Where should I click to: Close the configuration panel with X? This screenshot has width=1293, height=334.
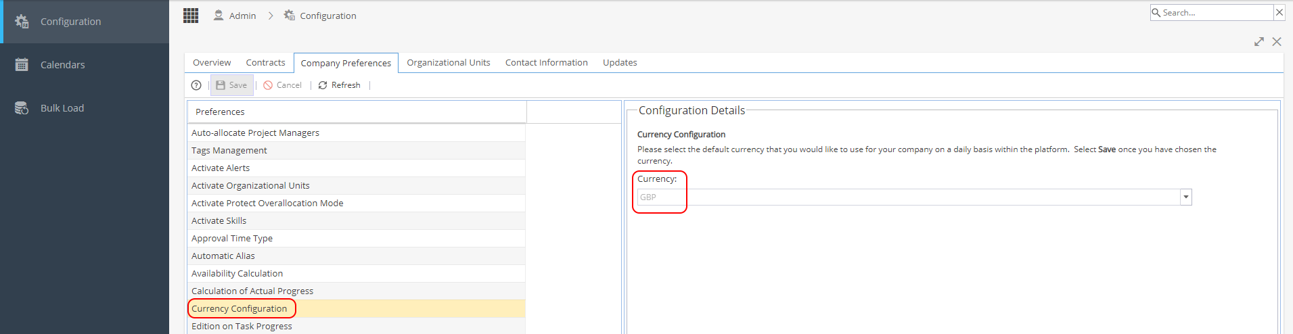click(x=1277, y=42)
